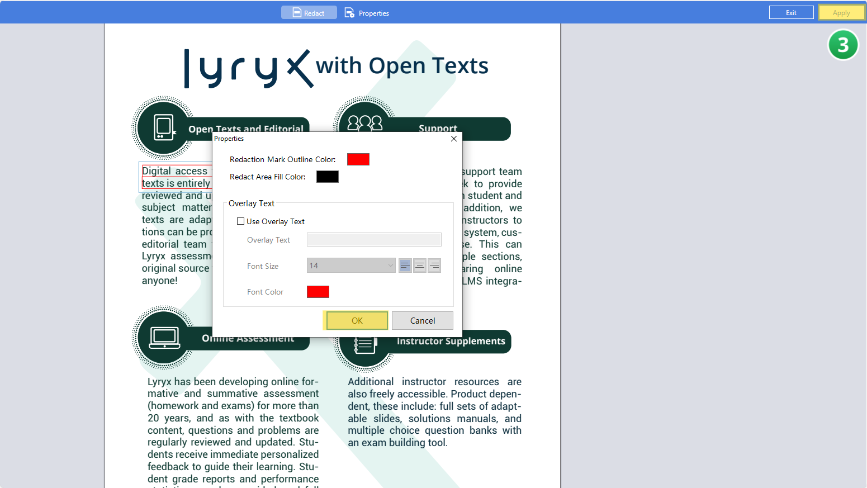Click the Lyryx logo at top of page
Screen dimensions: 867x488
click(x=249, y=69)
